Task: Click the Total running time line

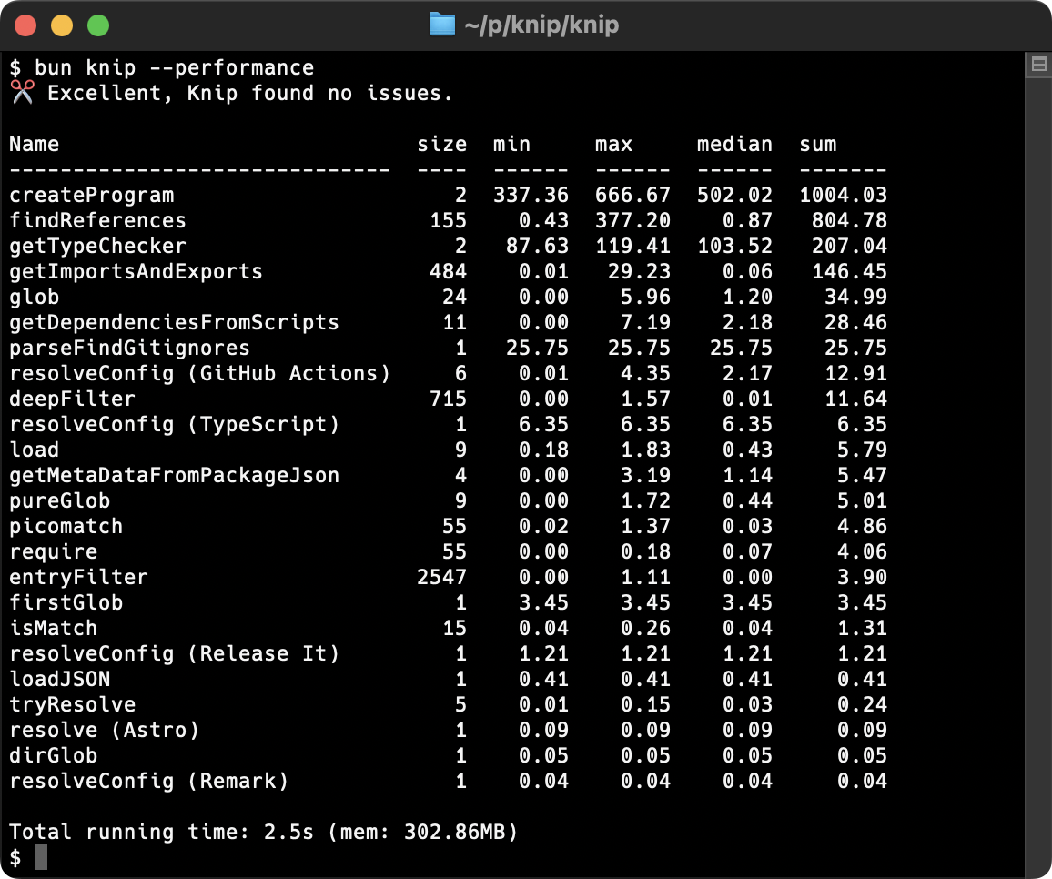Action: click(263, 832)
